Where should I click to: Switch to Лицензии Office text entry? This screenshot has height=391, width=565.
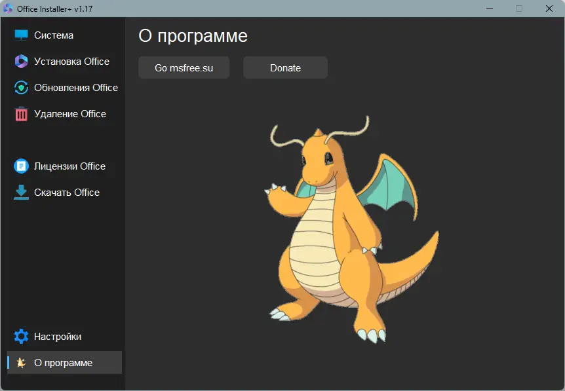[70, 166]
